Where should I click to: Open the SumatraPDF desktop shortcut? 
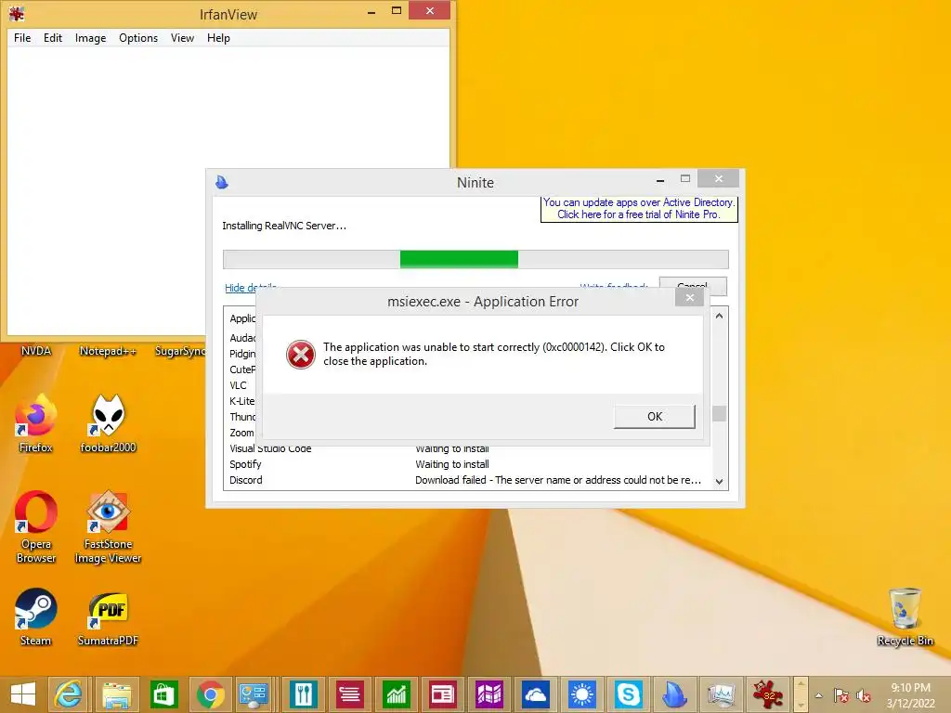tap(108, 616)
